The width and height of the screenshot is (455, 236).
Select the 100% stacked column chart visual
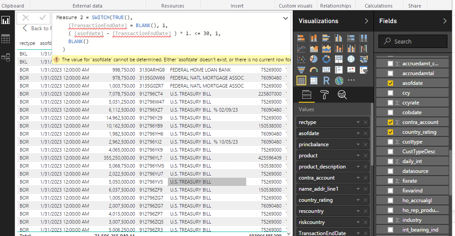[364, 38]
